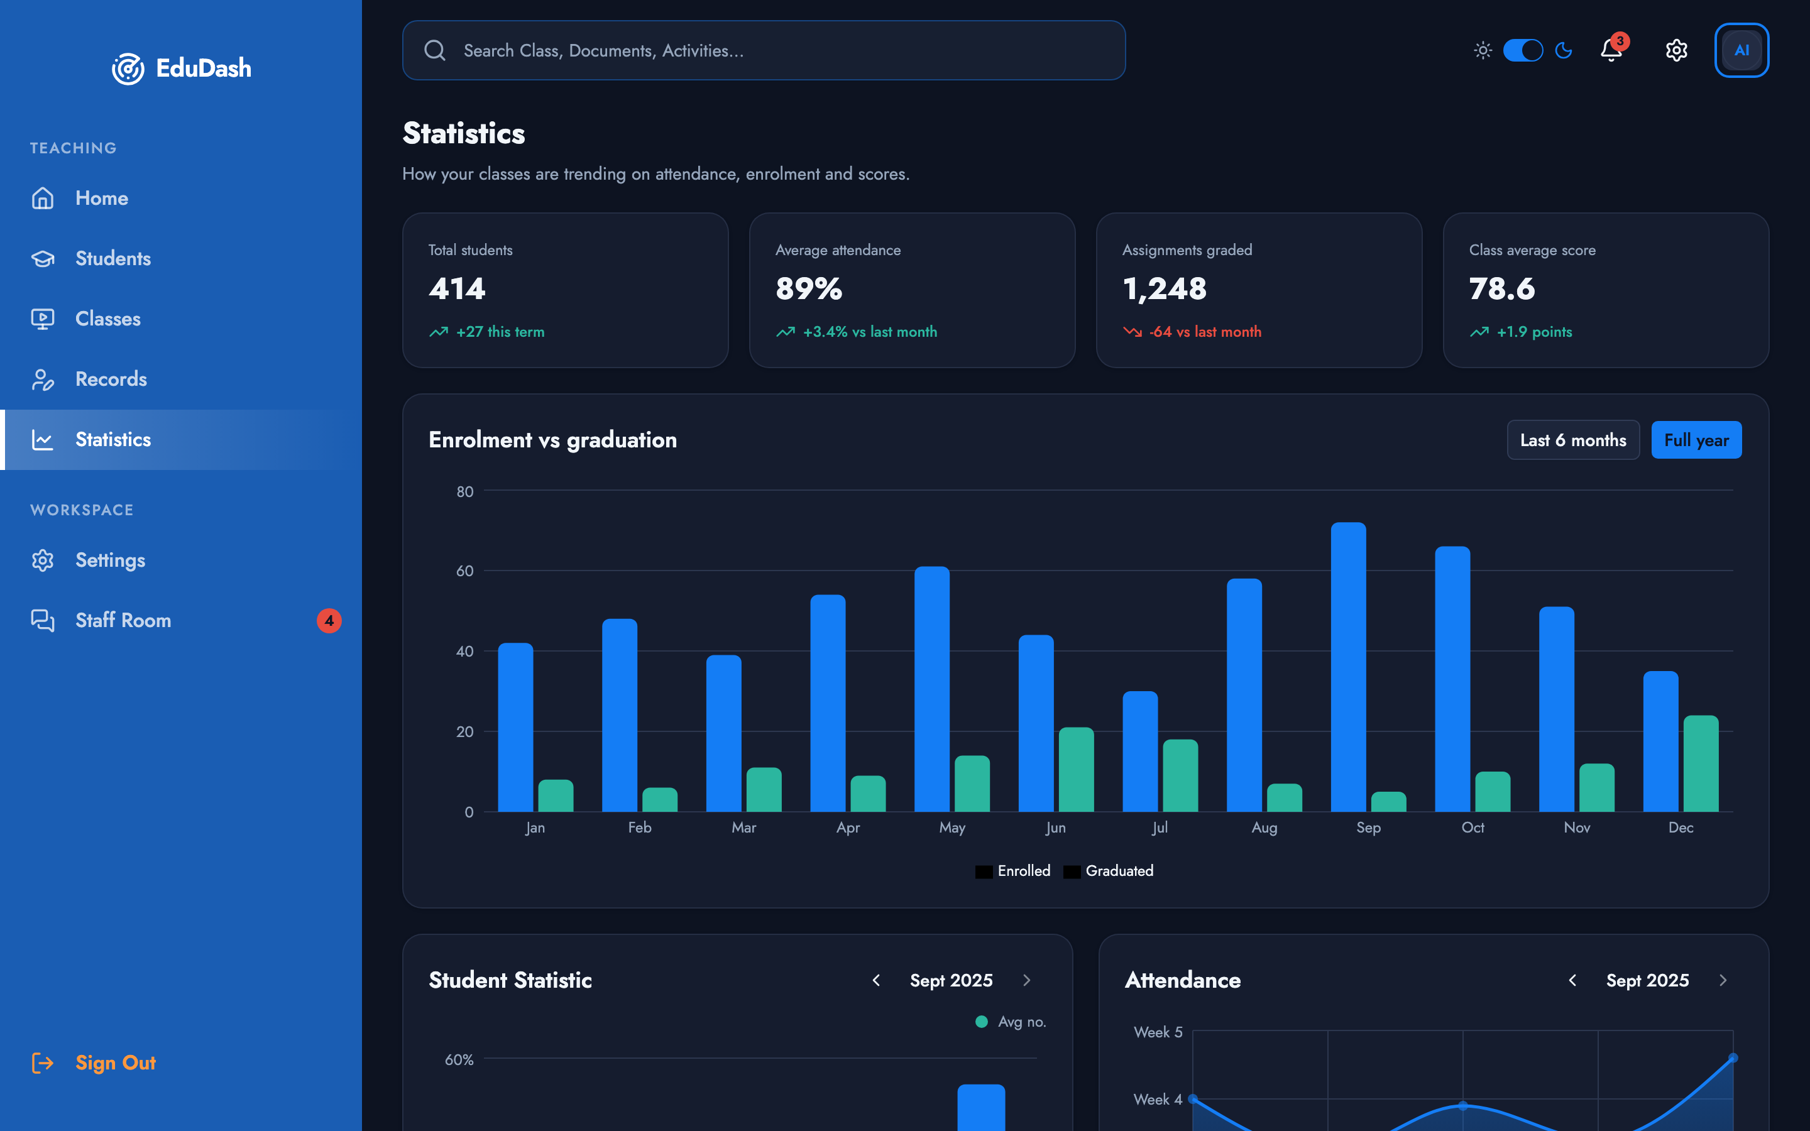
Task: Click the Students graduation cap icon
Action: [x=43, y=259]
